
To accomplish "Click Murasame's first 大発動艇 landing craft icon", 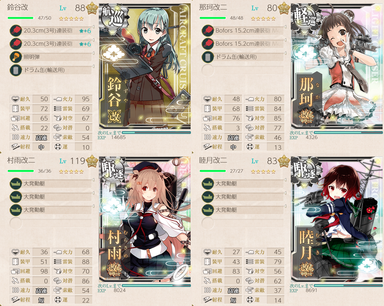I will click(x=16, y=184).
